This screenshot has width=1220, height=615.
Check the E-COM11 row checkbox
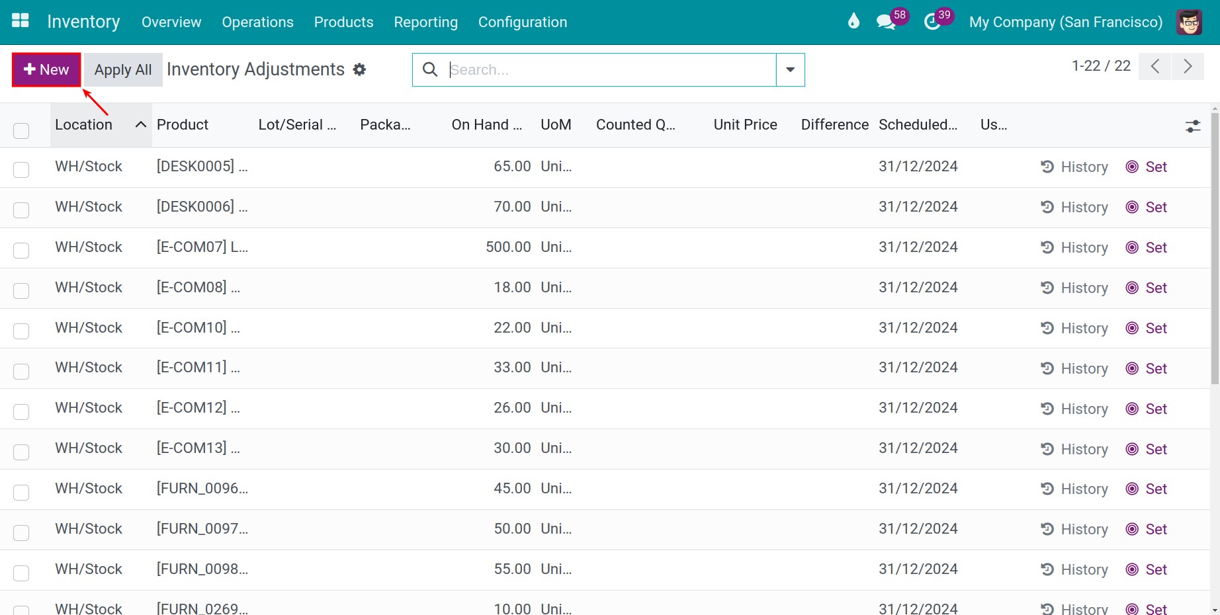point(21,371)
